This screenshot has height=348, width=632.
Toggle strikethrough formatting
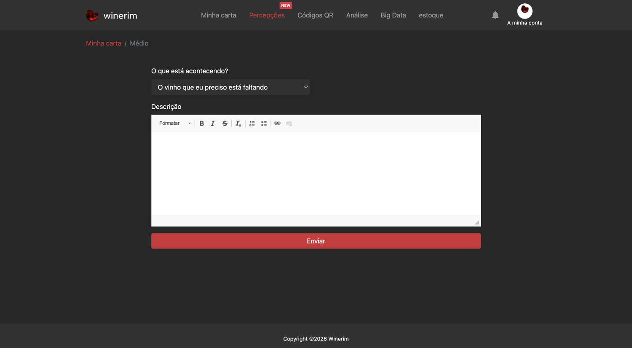tap(225, 123)
